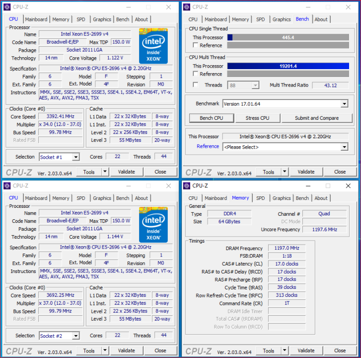Click the CPU-Z title bar icon of the Memory window
This screenshot has width=361, height=358.
[187, 185]
